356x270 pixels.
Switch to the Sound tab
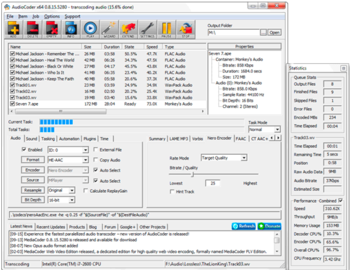click(x=32, y=139)
